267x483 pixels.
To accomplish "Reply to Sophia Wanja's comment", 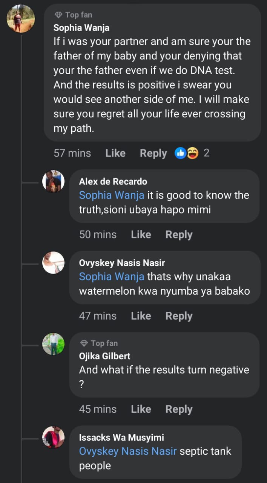I will [x=153, y=153].
